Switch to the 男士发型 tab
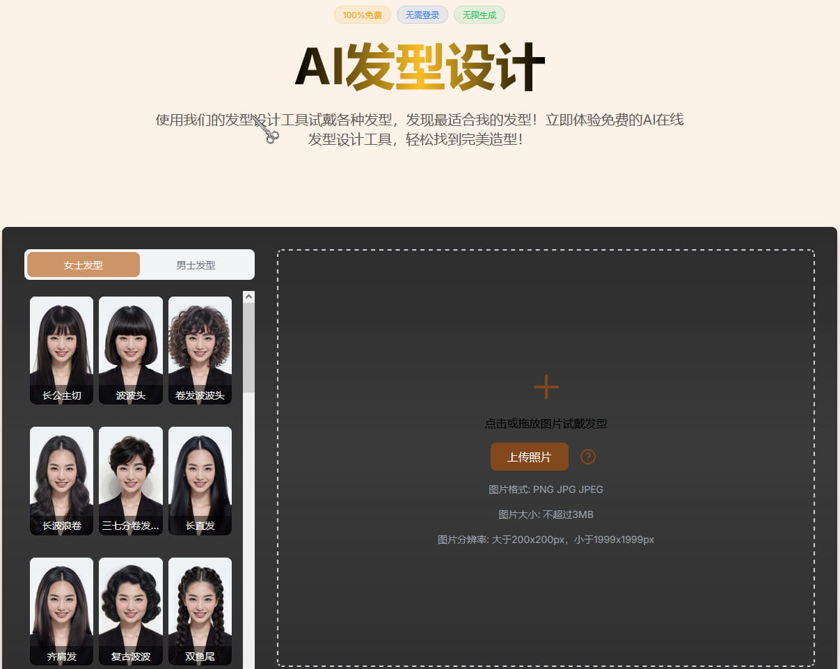The image size is (840, 669). coord(196,265)
